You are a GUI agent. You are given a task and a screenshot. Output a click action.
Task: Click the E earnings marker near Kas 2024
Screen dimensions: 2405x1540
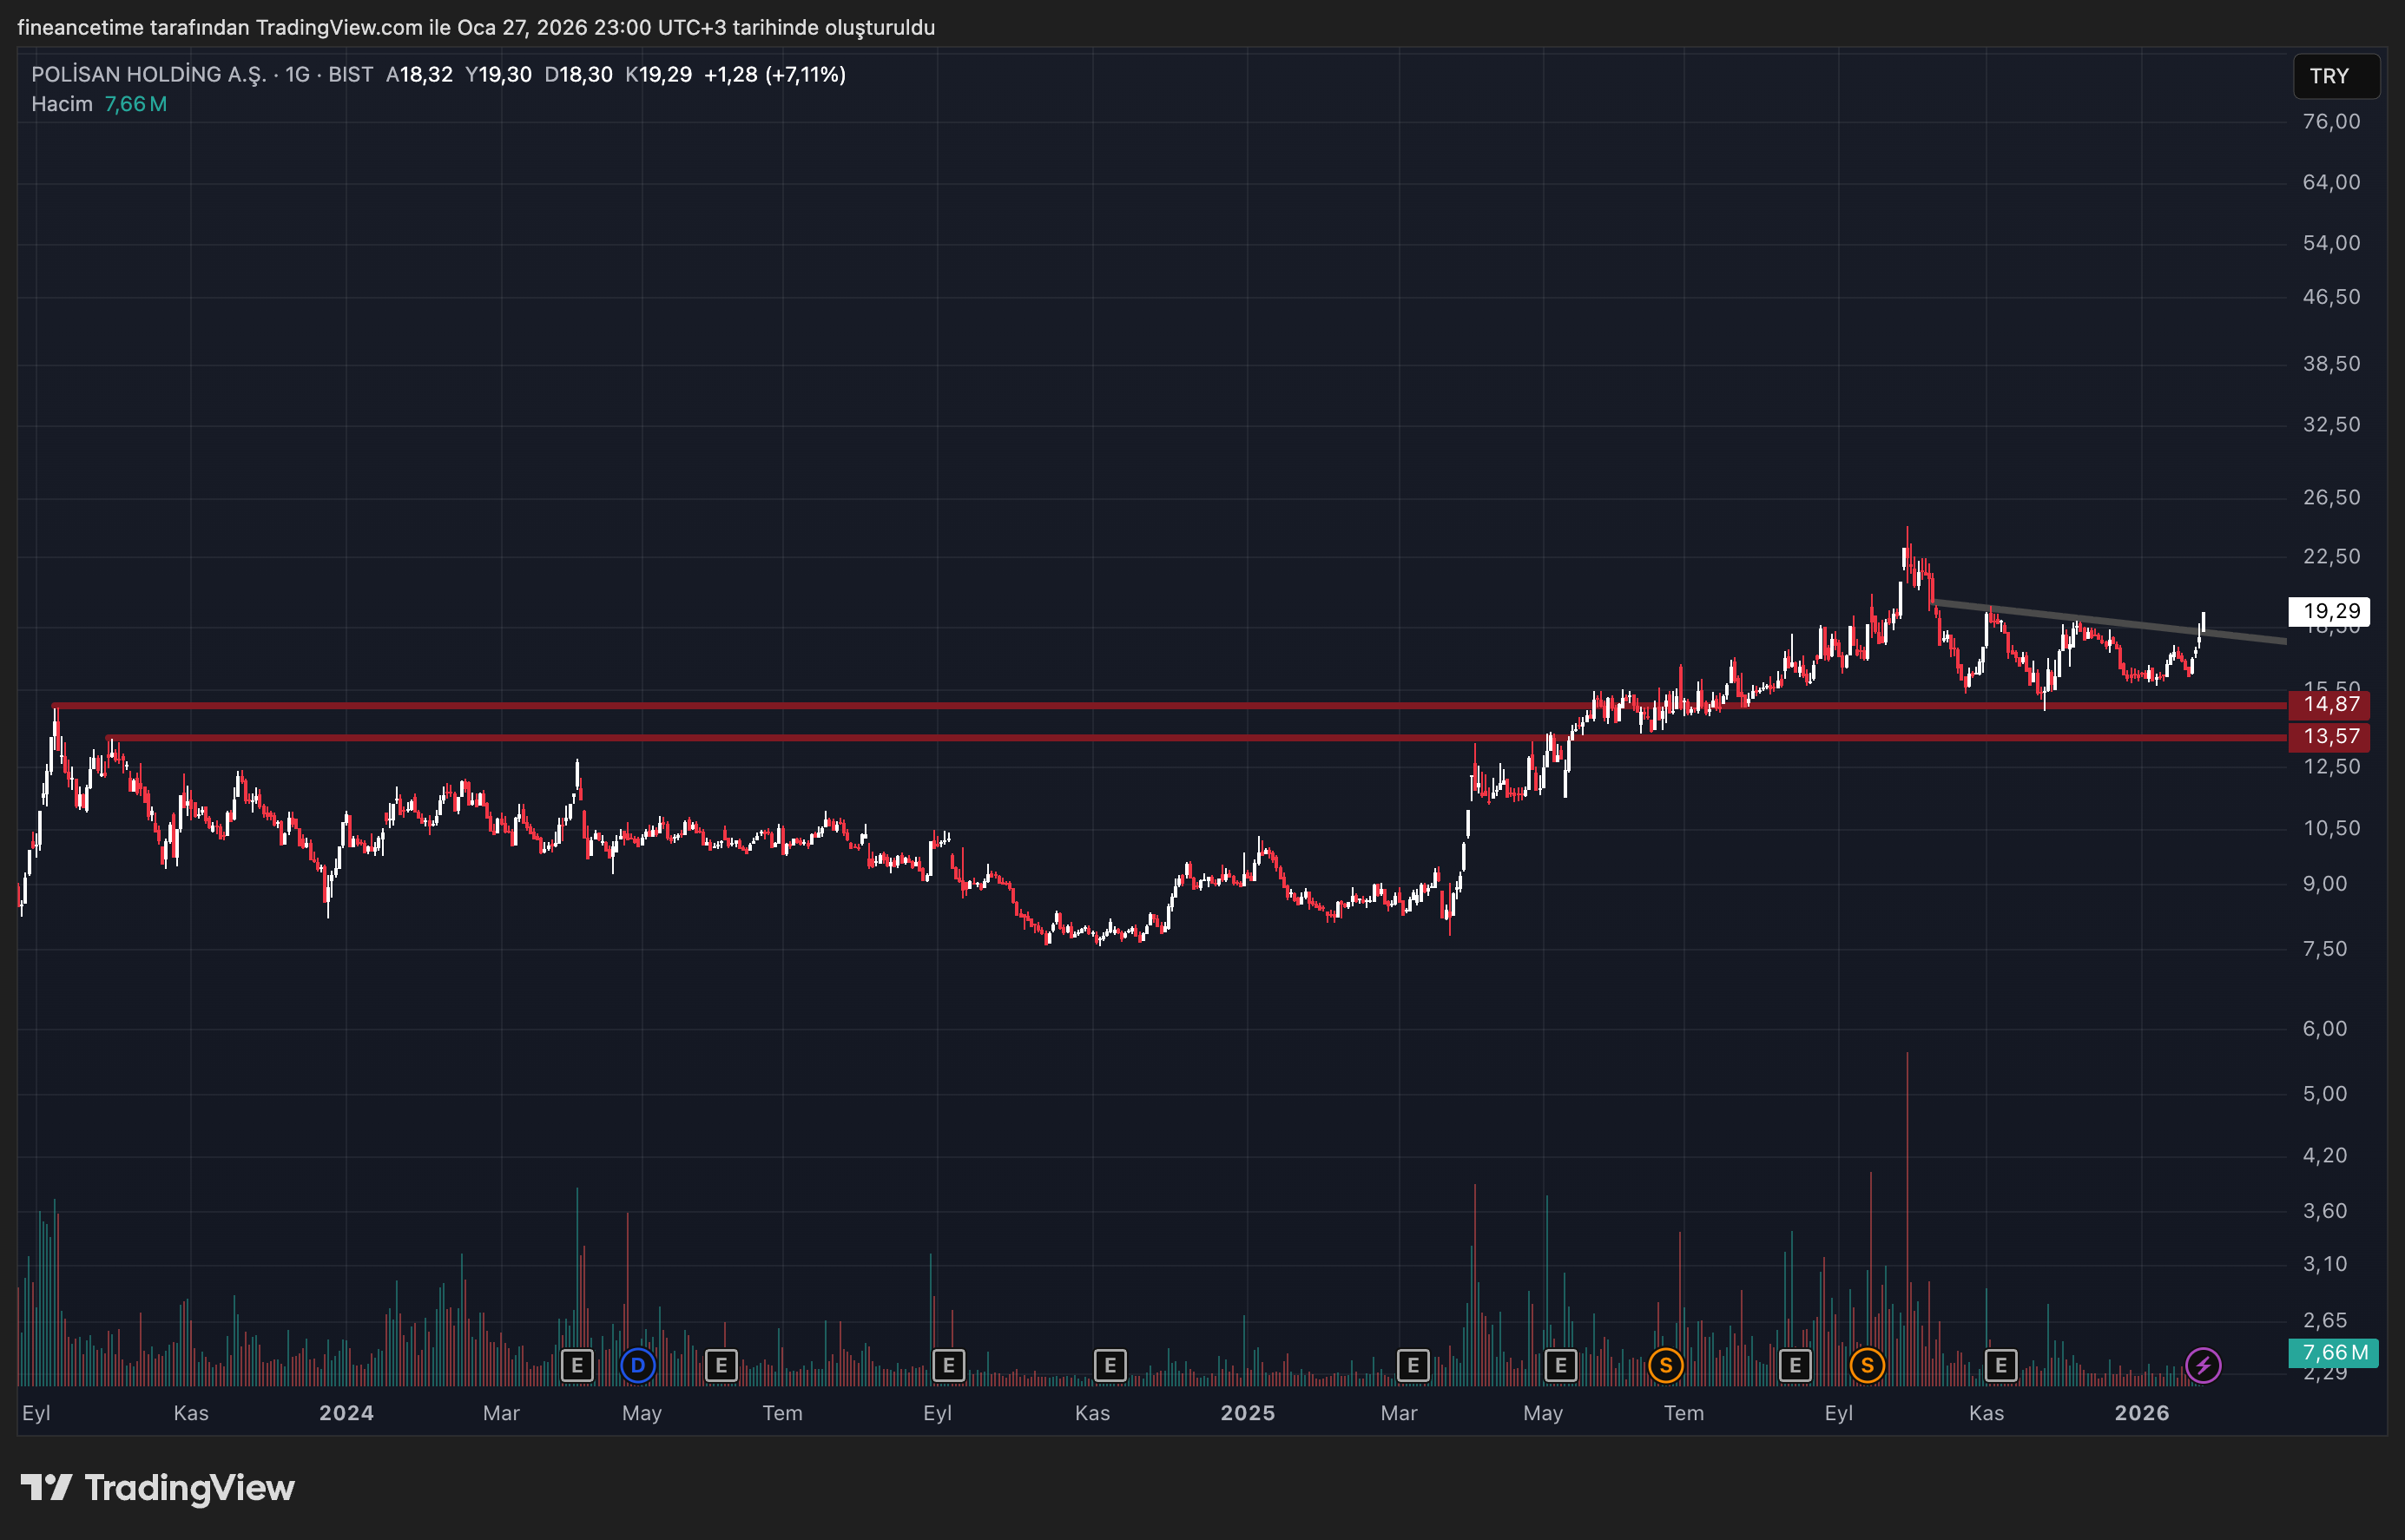point(1110,1365)
